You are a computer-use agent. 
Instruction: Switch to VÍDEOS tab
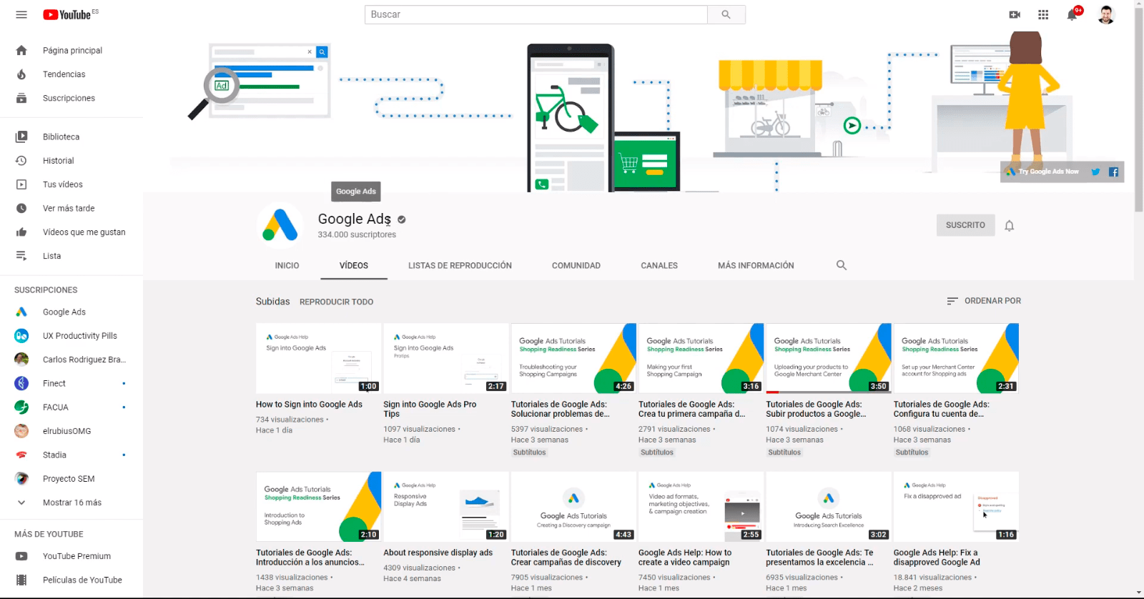(x=354, y=265)
